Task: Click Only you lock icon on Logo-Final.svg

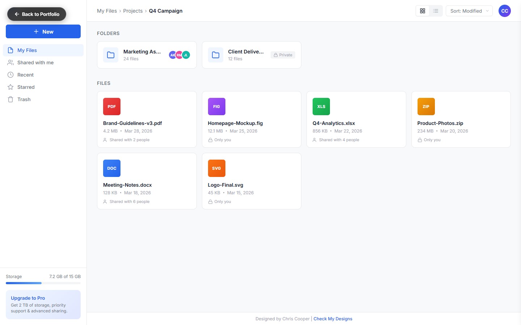Action: click(210, 201)
